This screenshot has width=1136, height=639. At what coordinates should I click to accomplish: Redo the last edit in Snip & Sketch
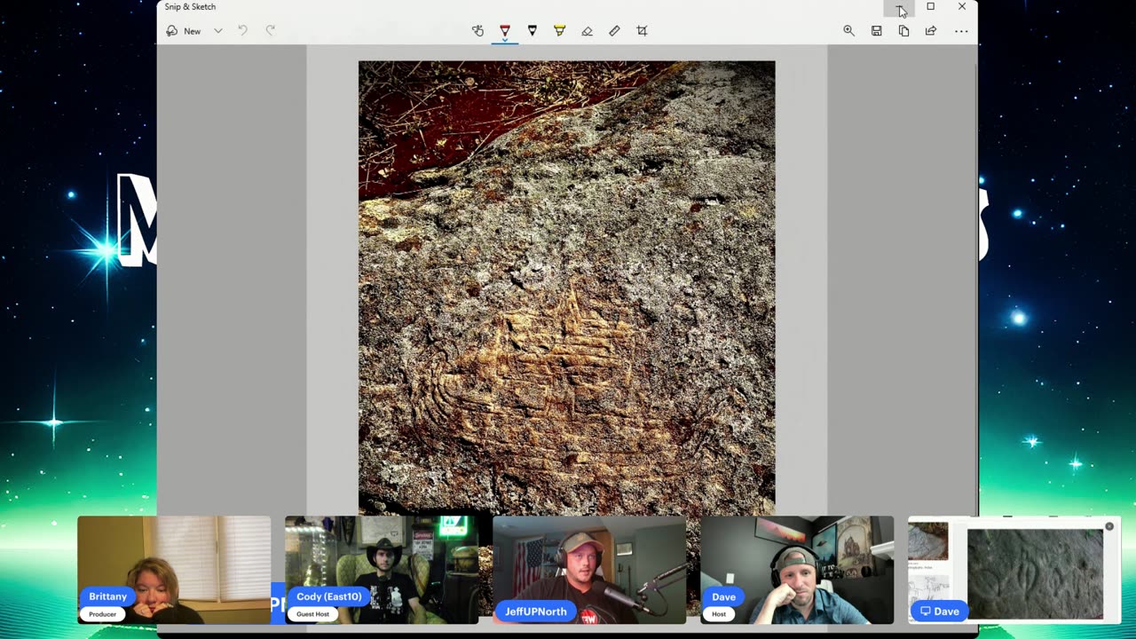pyautogui.click(x=271, y=31)
